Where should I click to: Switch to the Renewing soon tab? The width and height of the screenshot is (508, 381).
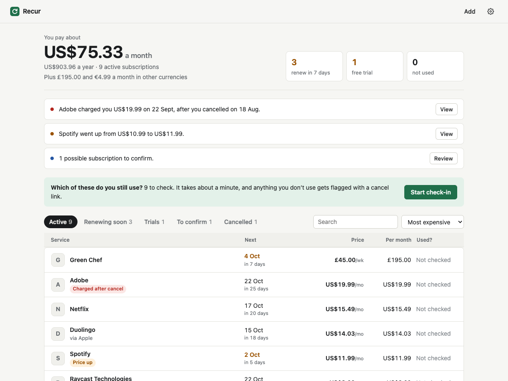[x=108, y=222]
